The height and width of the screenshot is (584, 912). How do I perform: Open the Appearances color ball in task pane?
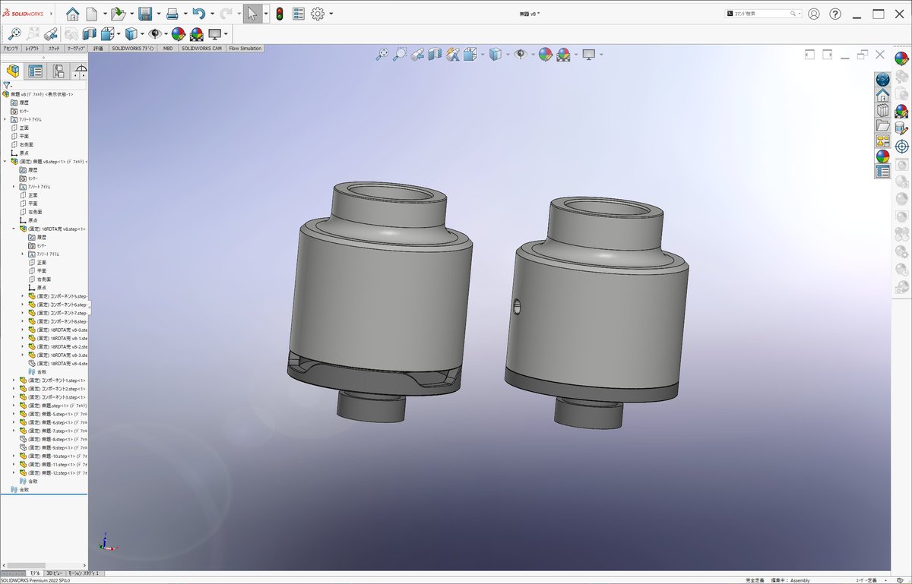[x=882, y=156]
